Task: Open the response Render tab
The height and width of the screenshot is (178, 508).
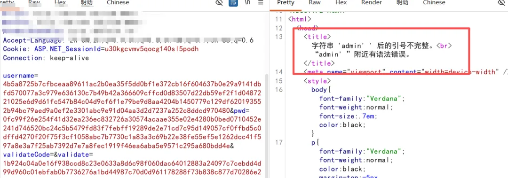Action: click(x=371, y=3)
